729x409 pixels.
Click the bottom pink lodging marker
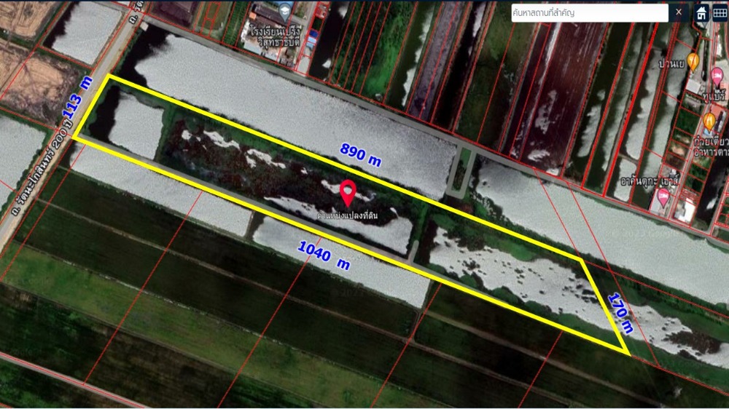point(663,195)
